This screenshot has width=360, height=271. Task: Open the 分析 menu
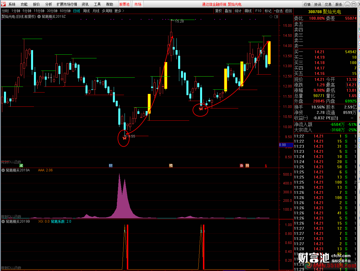pos(49,4)
